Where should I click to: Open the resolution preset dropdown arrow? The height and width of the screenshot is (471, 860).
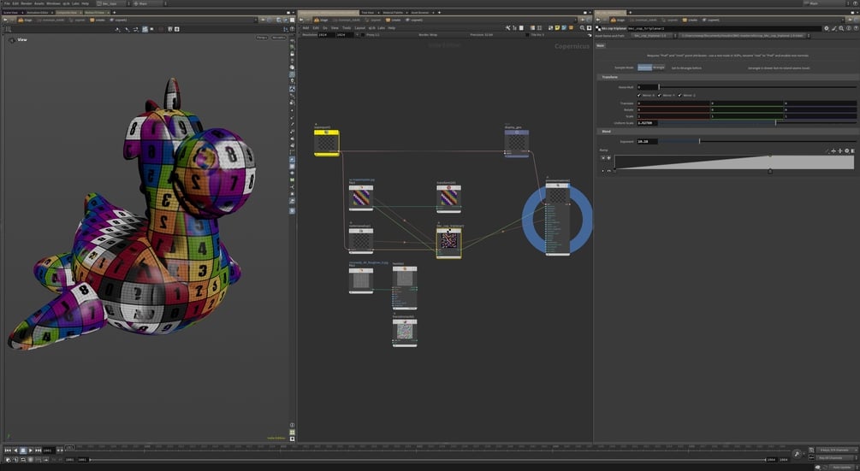(357, 34)
